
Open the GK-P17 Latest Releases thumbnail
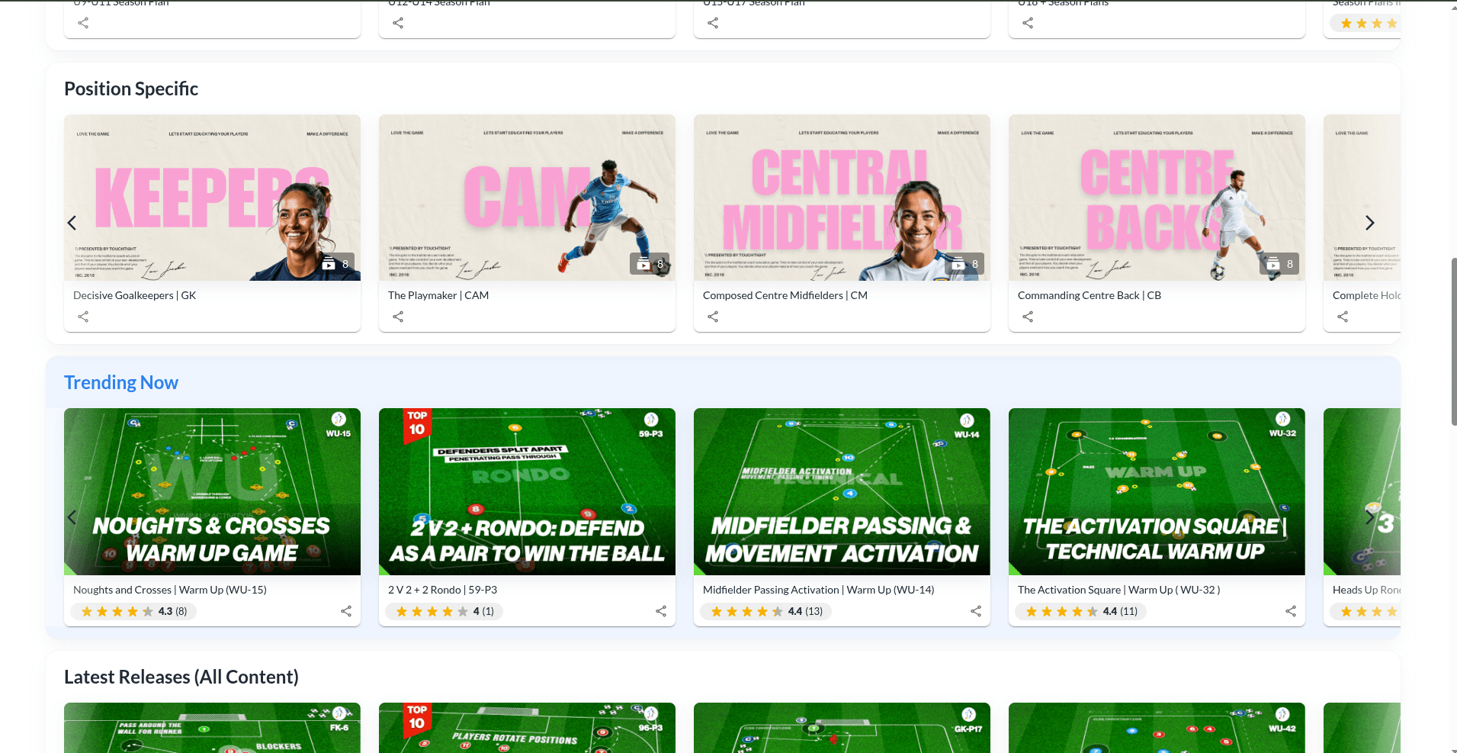click(x=842, y=728)
